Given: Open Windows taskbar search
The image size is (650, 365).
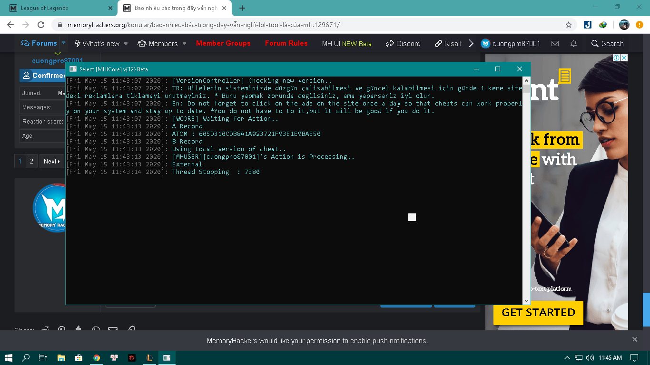Looking at the screenshot, I should (26, 358).
